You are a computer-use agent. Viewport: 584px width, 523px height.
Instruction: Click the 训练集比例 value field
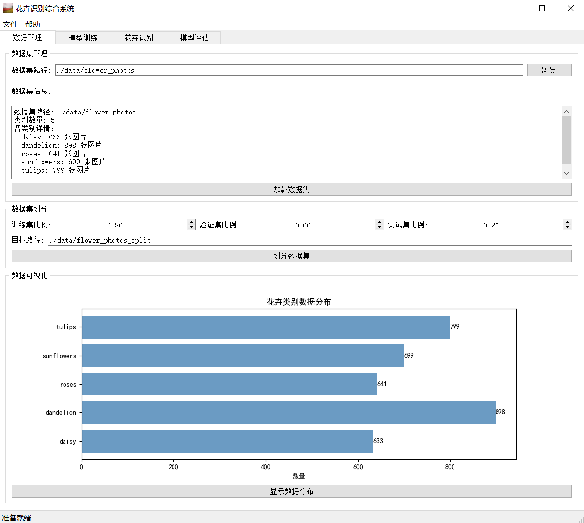click(x=147, y=225)
